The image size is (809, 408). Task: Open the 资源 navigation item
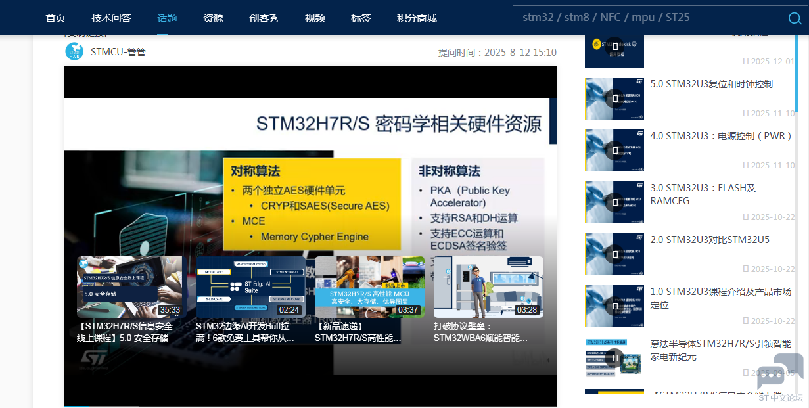coord(214,18)
